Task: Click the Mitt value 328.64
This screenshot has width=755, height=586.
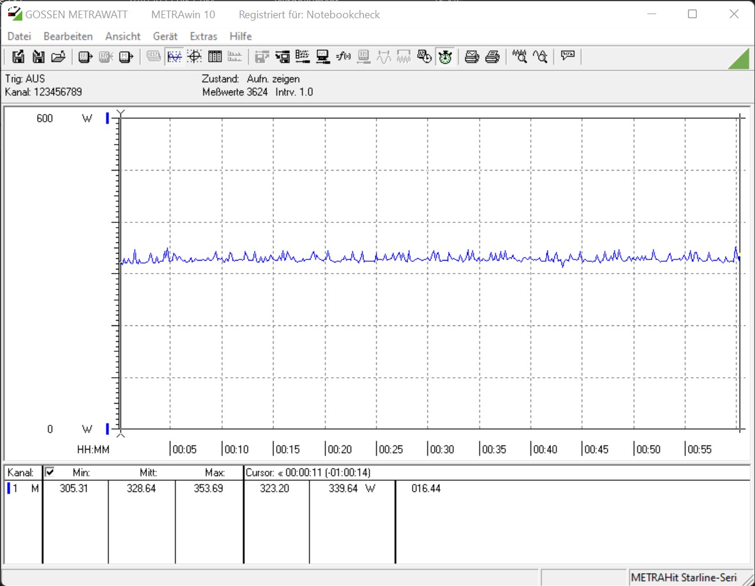Action: click(141, 488)
